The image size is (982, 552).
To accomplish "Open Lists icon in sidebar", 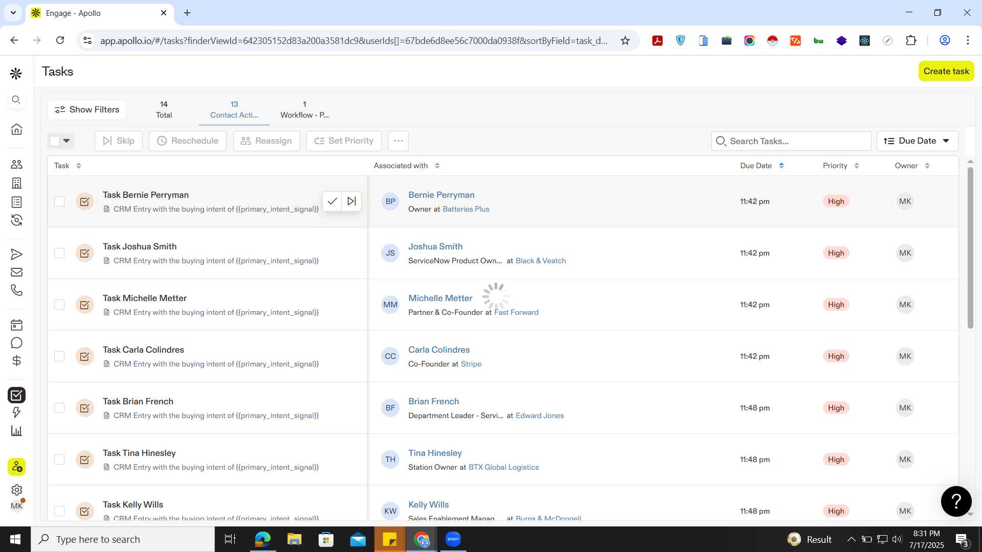I will pos(16,202).
